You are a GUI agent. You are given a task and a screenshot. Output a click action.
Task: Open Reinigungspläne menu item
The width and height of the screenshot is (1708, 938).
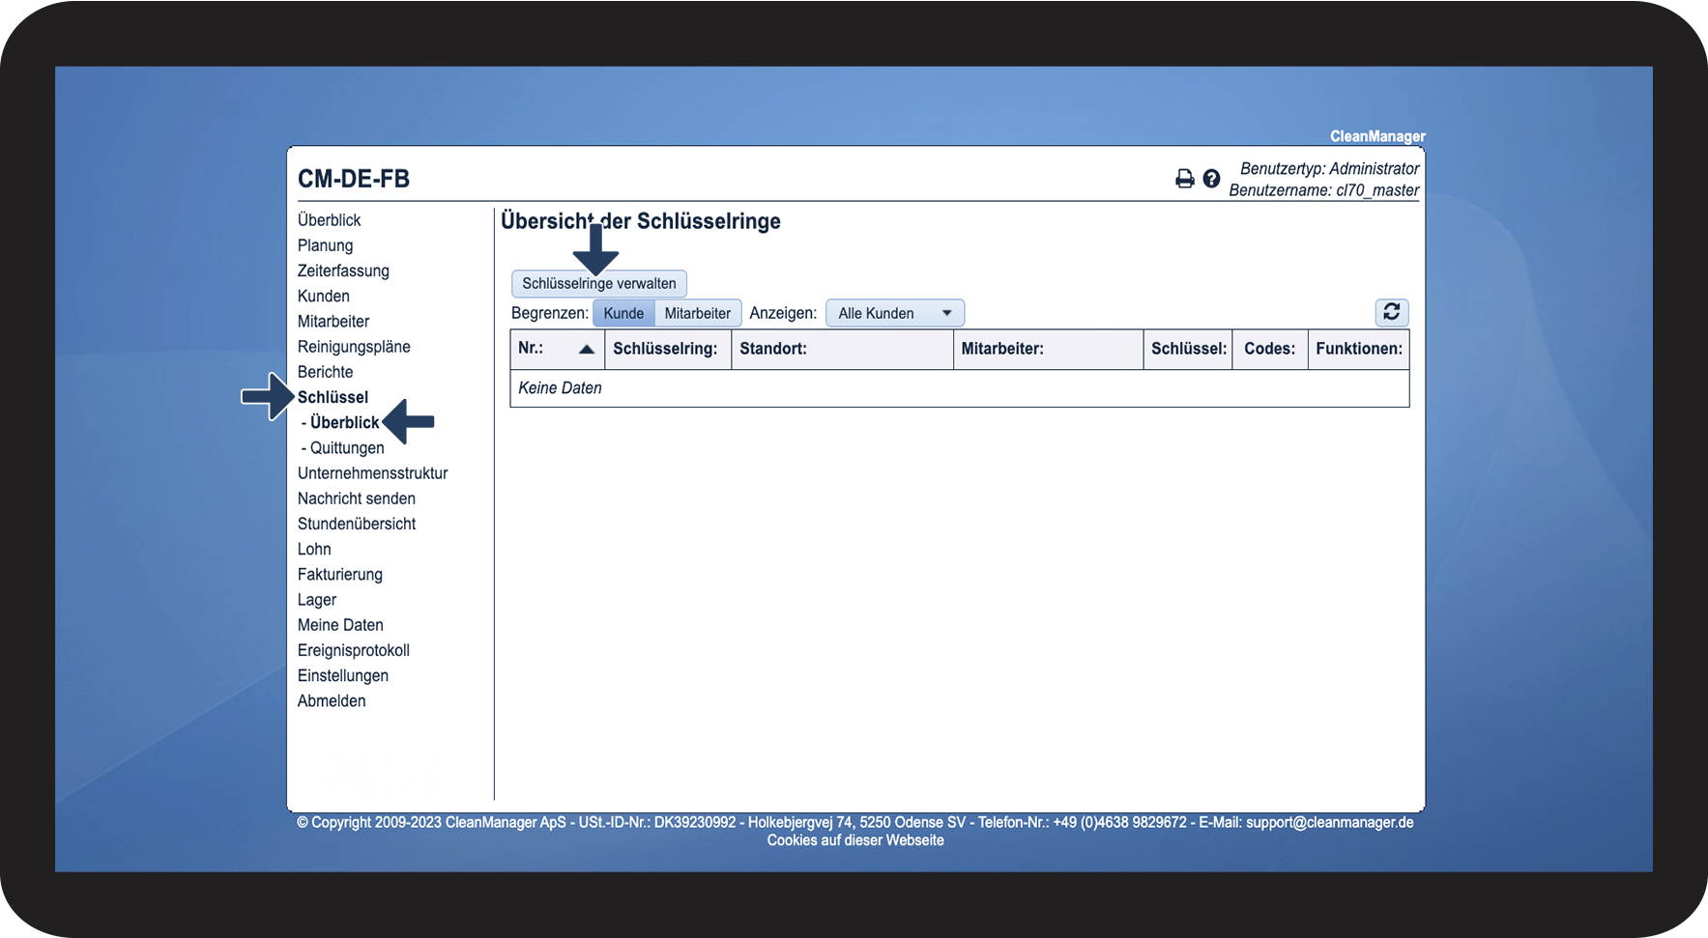pos(354,346)
